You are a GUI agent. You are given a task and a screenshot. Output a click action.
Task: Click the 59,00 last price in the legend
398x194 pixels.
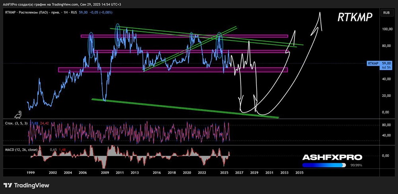click(83, 12)
